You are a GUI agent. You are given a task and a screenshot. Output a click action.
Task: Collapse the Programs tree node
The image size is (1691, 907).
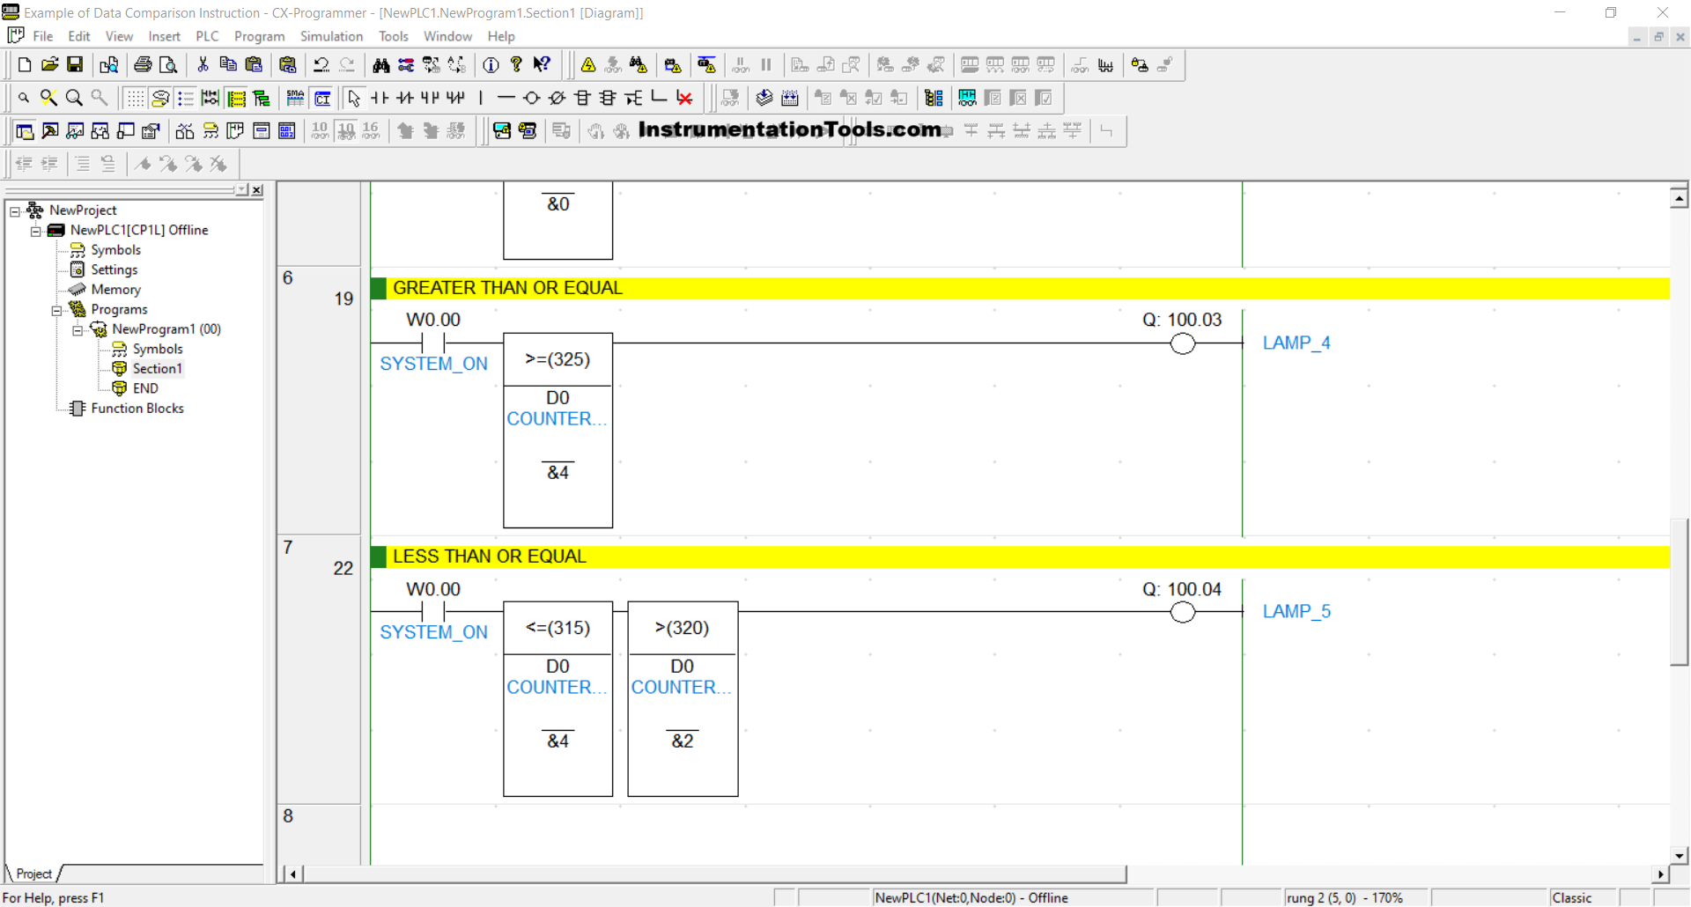[56, 310]
